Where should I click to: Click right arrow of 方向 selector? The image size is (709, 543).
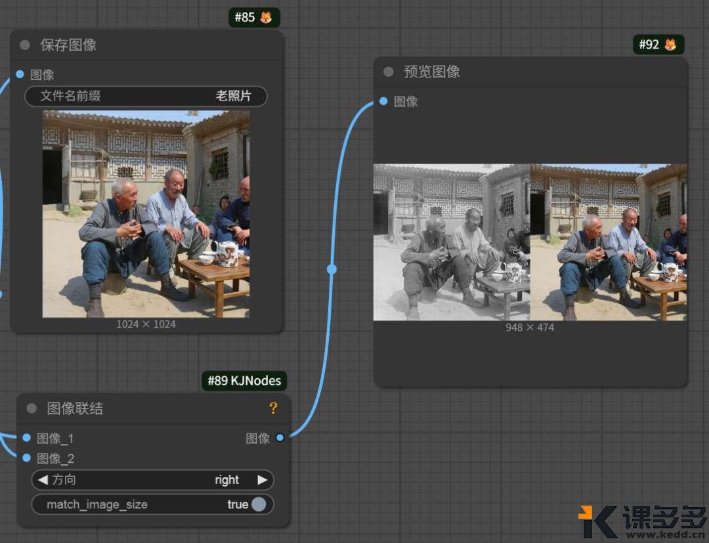[262, 480]
